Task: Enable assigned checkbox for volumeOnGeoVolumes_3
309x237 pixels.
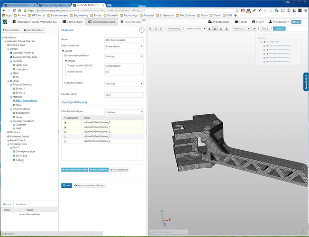Action: point(65,137)
